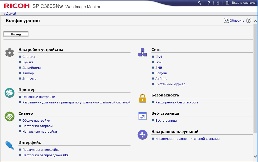Click the padlock icon beside Безопасность
258x162 pixels.
click(142, 98)
